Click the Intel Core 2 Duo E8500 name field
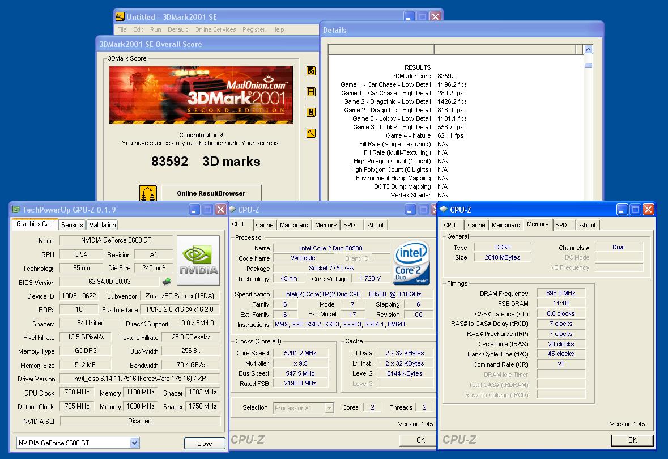The width and height of the screenshot is (668, 459). [331, 248]
